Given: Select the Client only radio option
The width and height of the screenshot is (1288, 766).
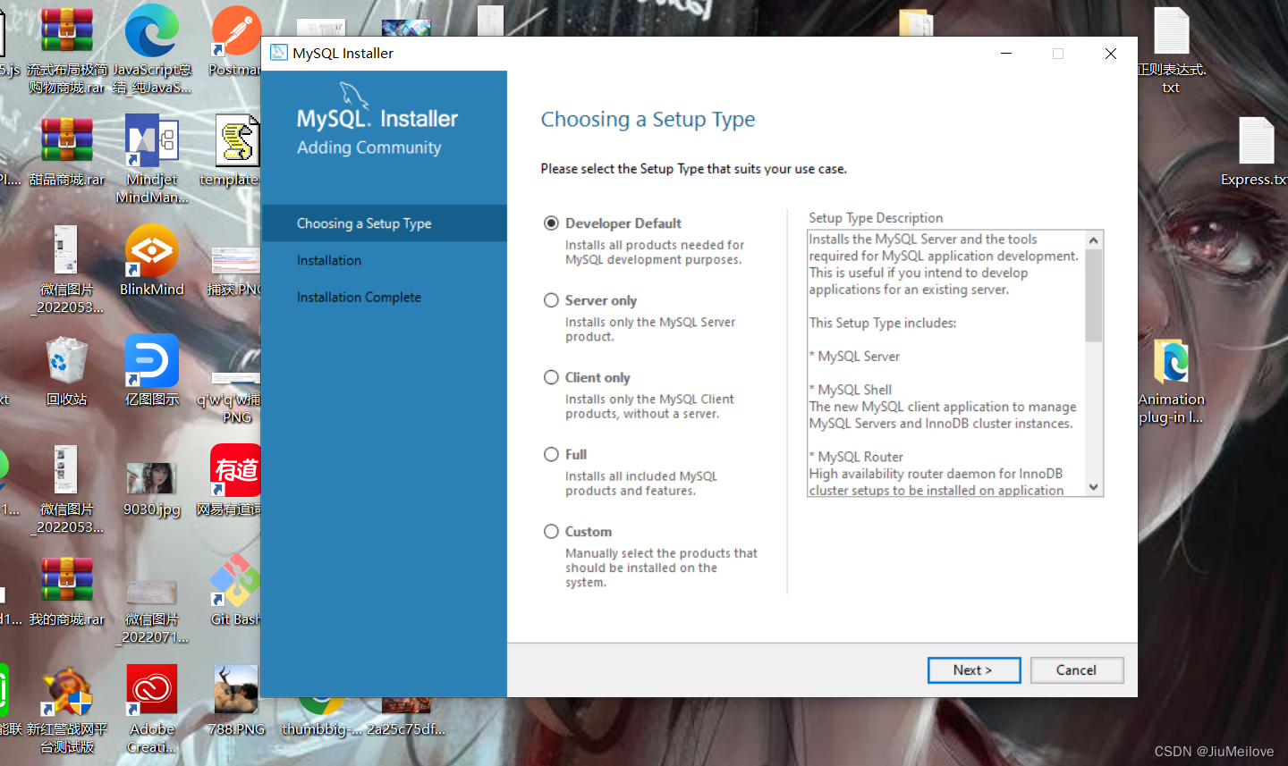Looking at the screenshot, I should click(552, 377).
